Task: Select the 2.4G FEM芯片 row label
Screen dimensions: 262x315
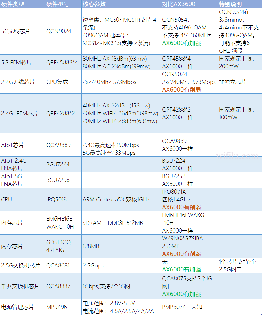Action: click(x=23, y=114)
